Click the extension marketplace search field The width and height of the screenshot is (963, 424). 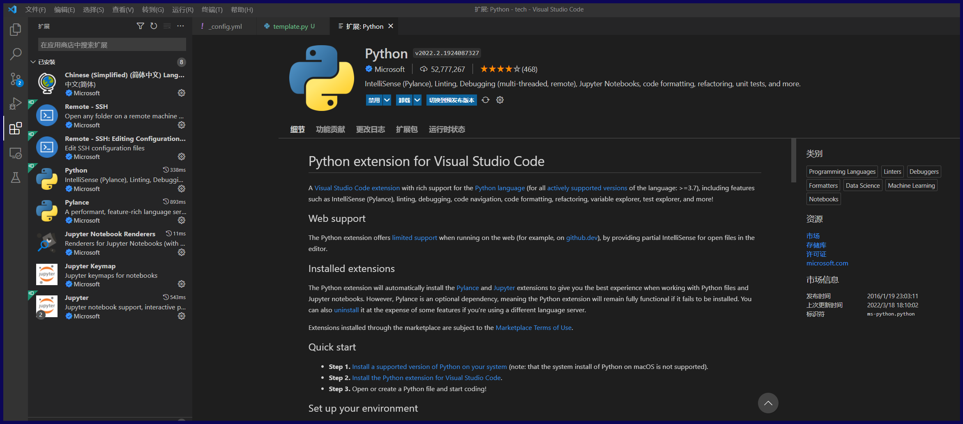point(112,45)
